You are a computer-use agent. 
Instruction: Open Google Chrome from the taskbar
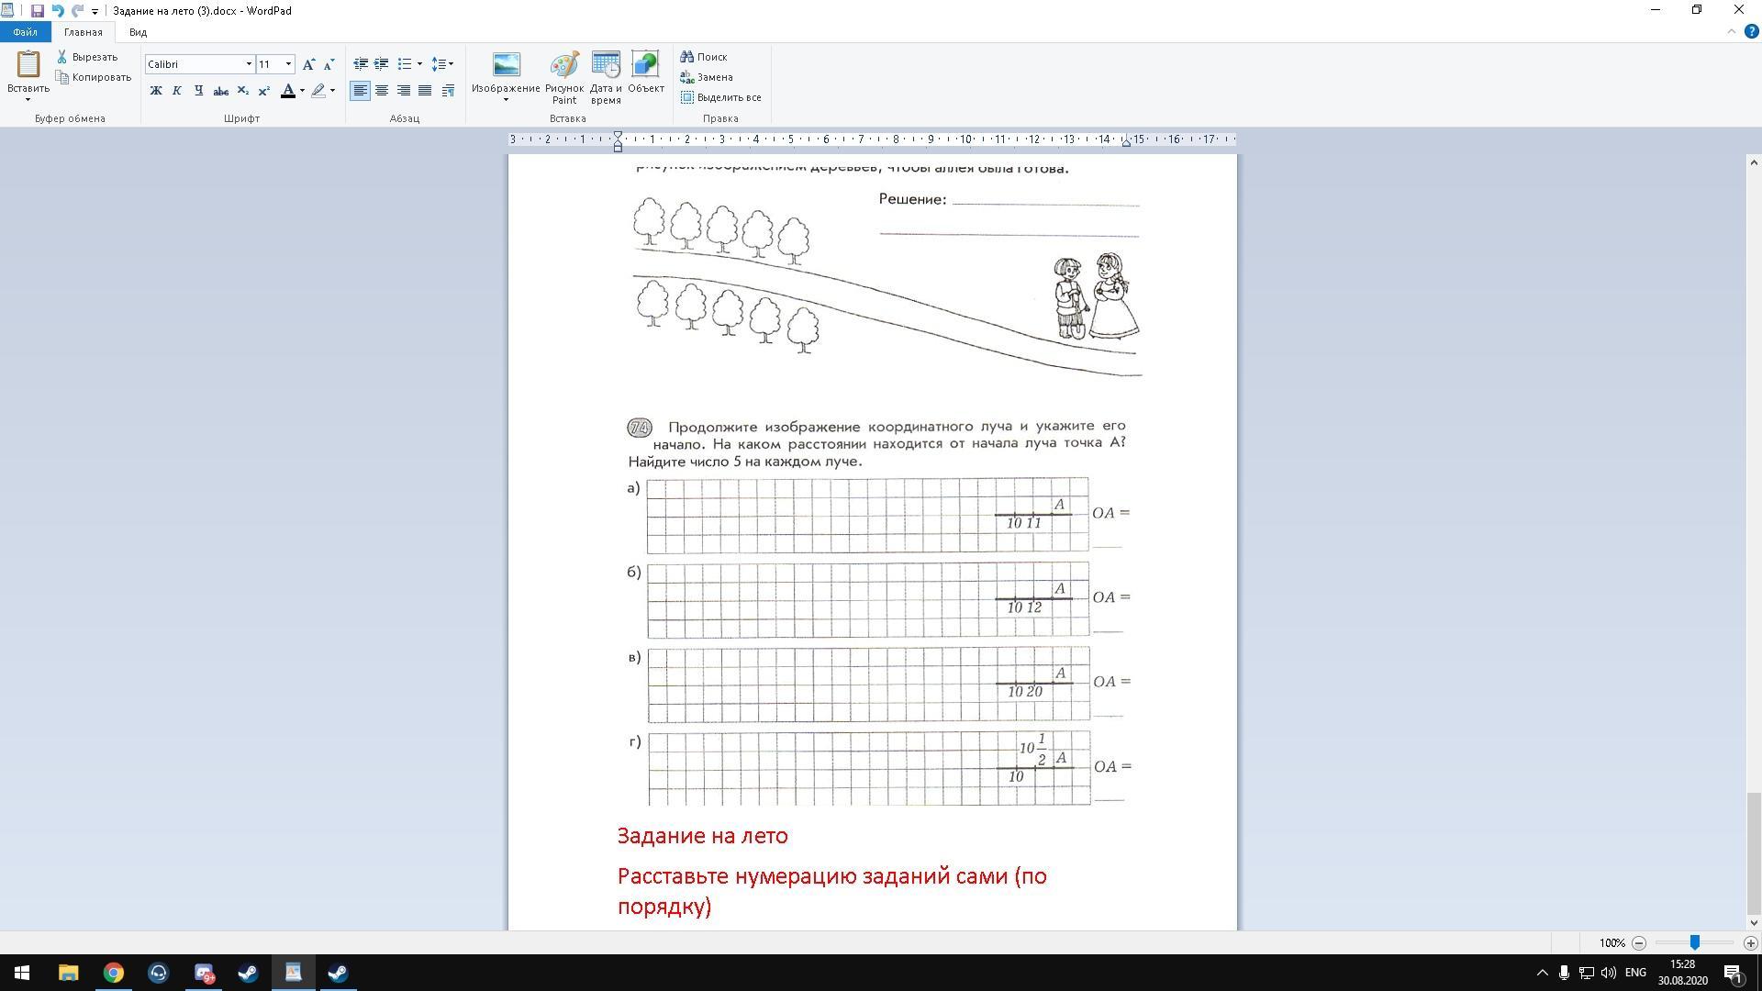113,973
